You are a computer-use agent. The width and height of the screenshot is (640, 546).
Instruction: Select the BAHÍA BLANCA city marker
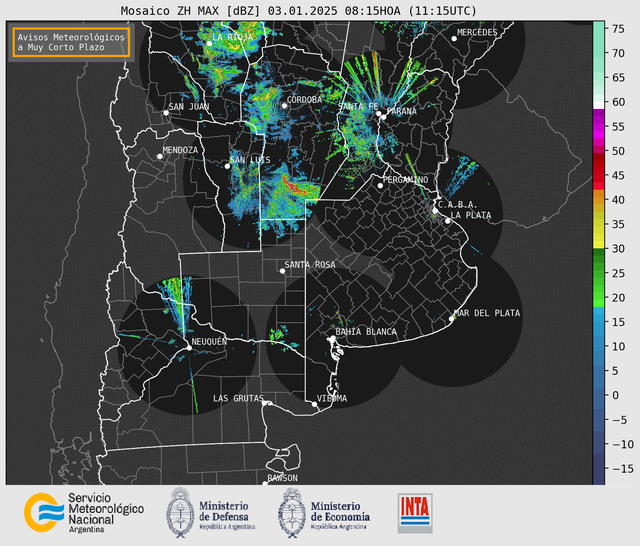point(333,338)
